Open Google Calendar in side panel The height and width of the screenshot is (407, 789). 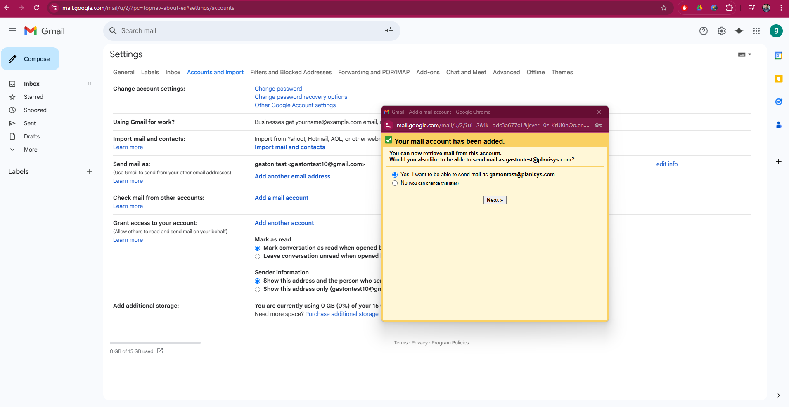[778, 56]
